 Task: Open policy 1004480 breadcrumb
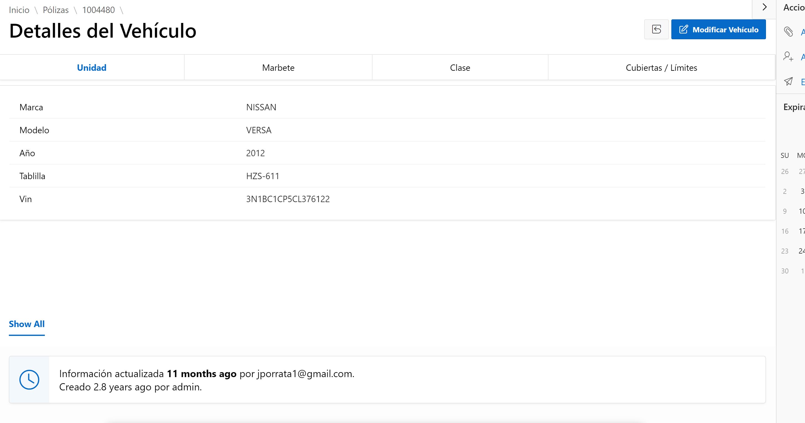coord(99,10)
